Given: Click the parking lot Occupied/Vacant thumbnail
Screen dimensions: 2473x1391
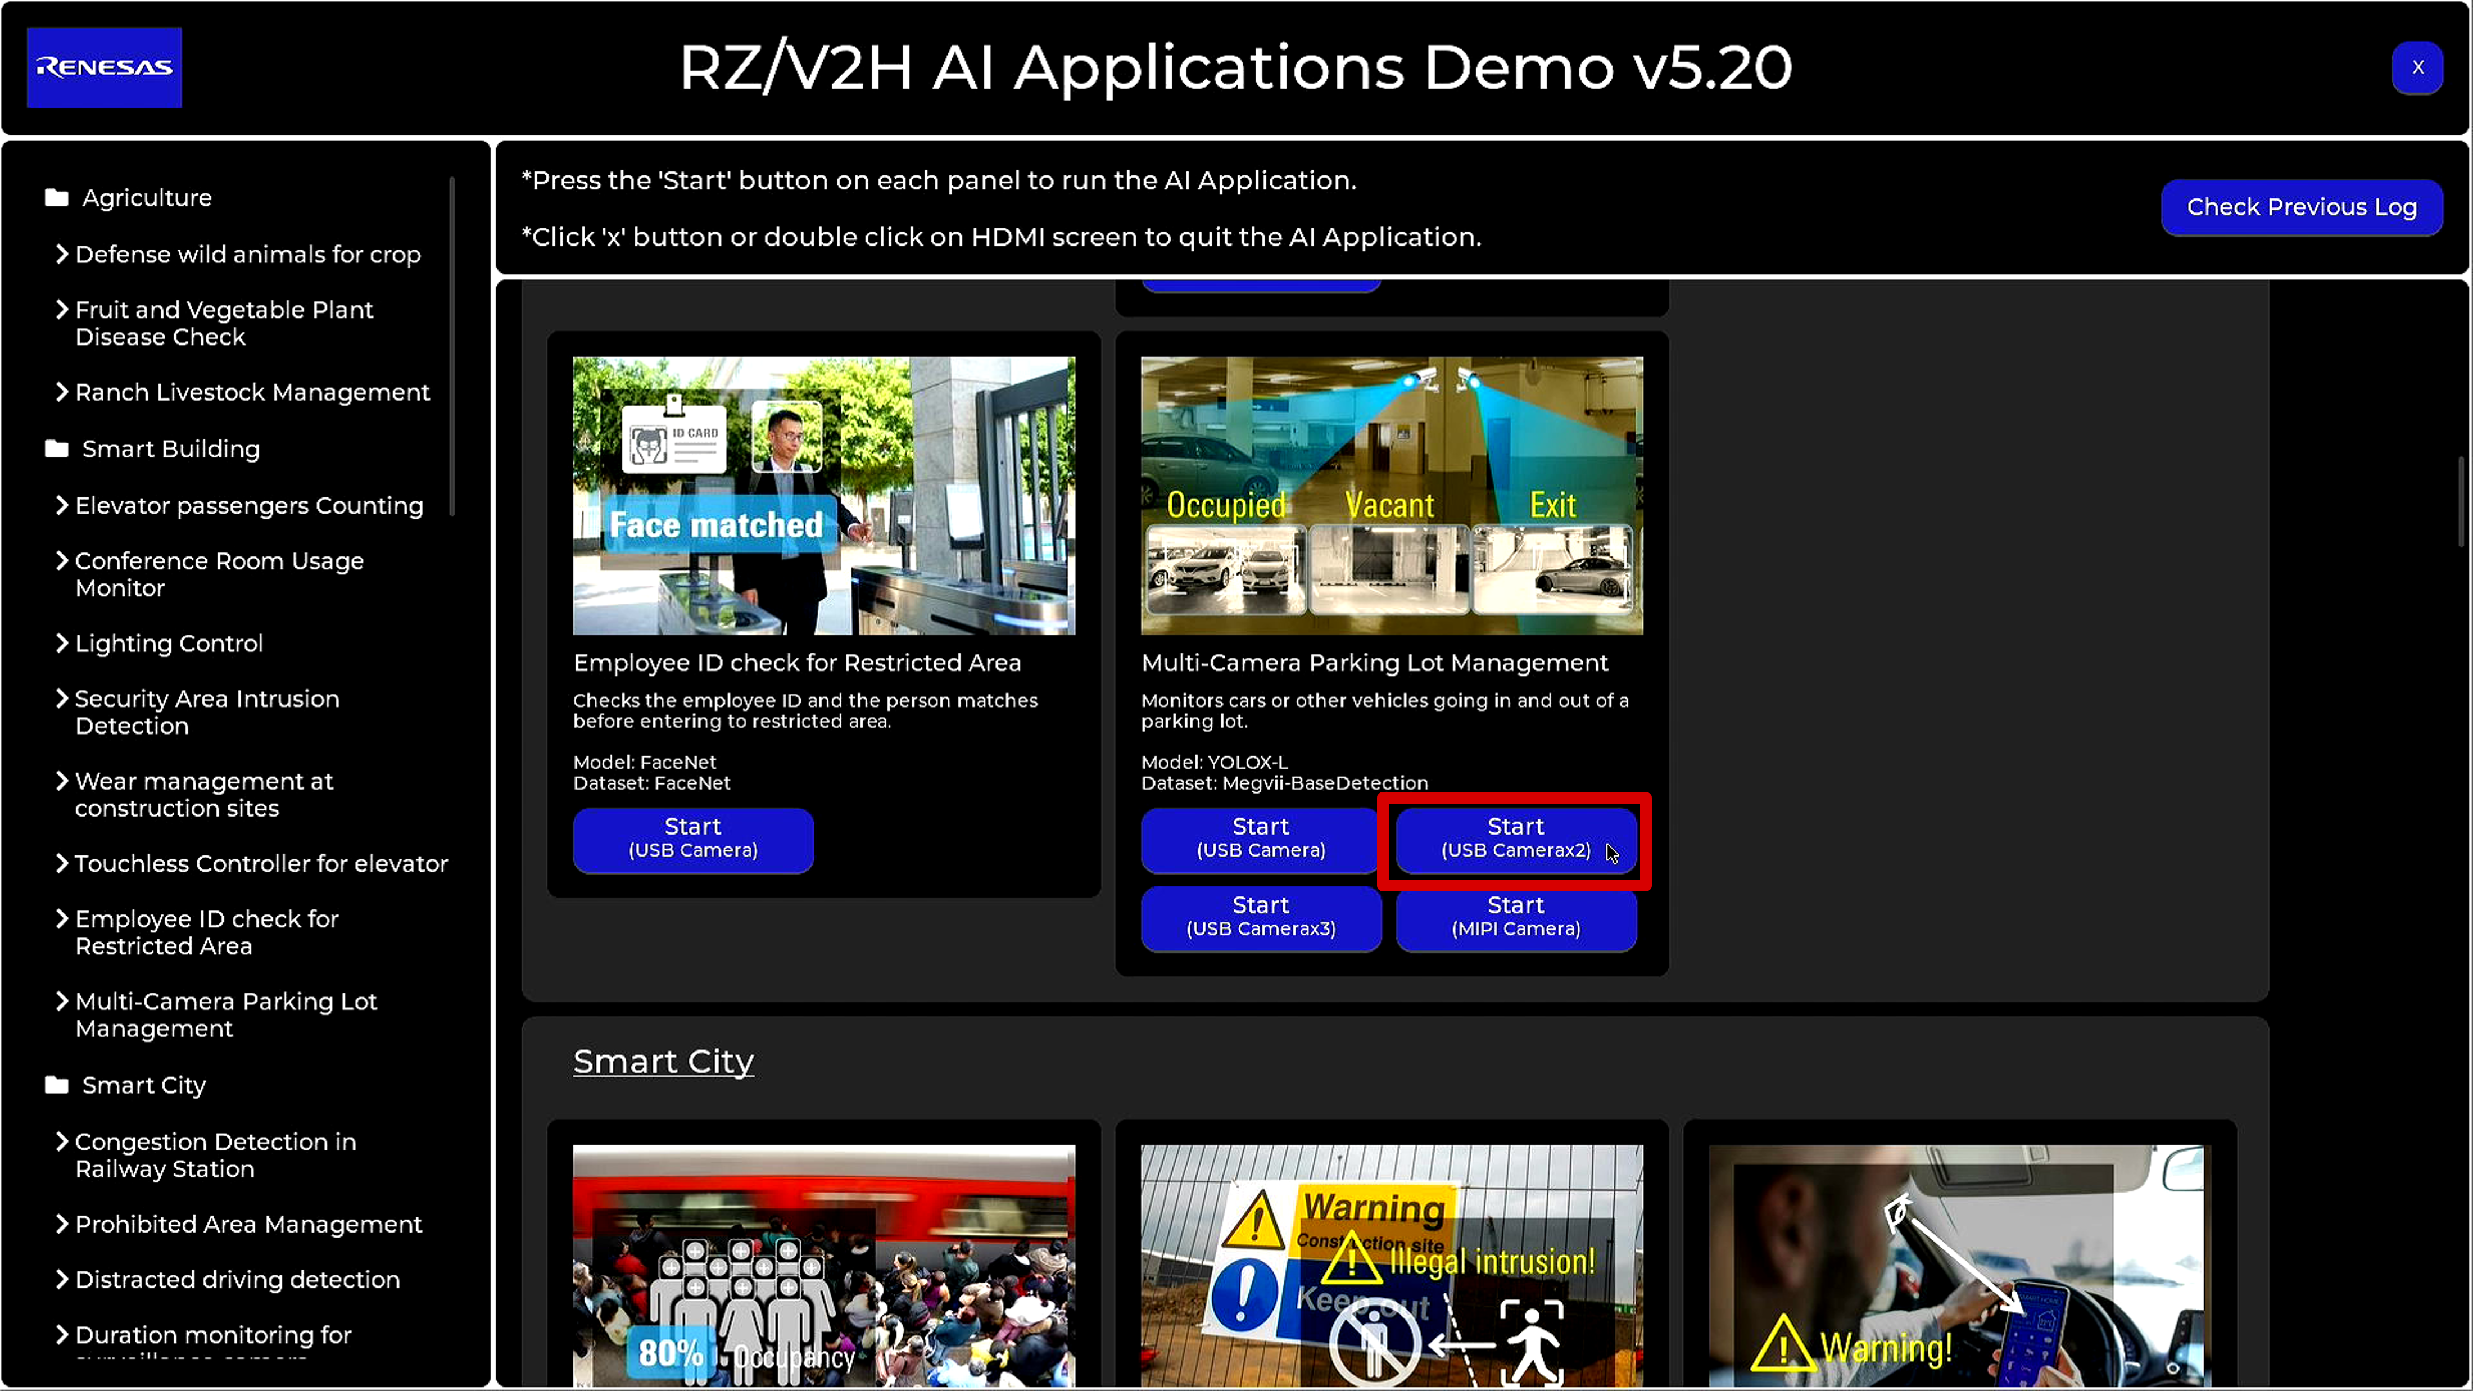Looking at the screenshot, I should click(x=1391, y=495).
